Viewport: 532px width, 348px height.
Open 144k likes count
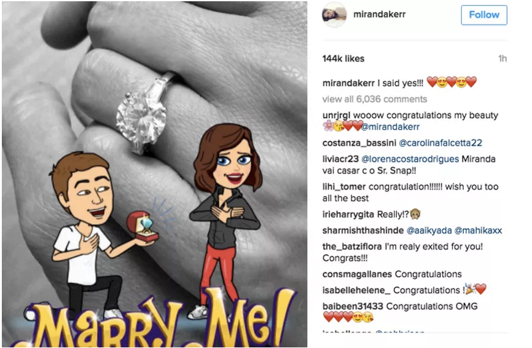click(343, 59)
